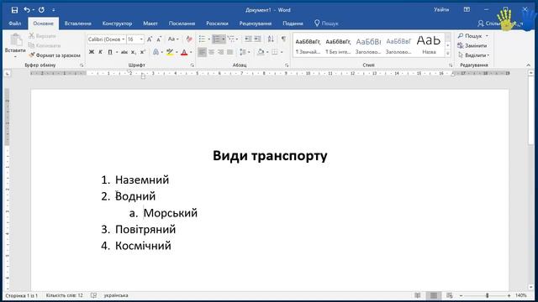Open the font size 16 dropdown
This screenshot has width=538, height=302.
(x=141, y=39)
